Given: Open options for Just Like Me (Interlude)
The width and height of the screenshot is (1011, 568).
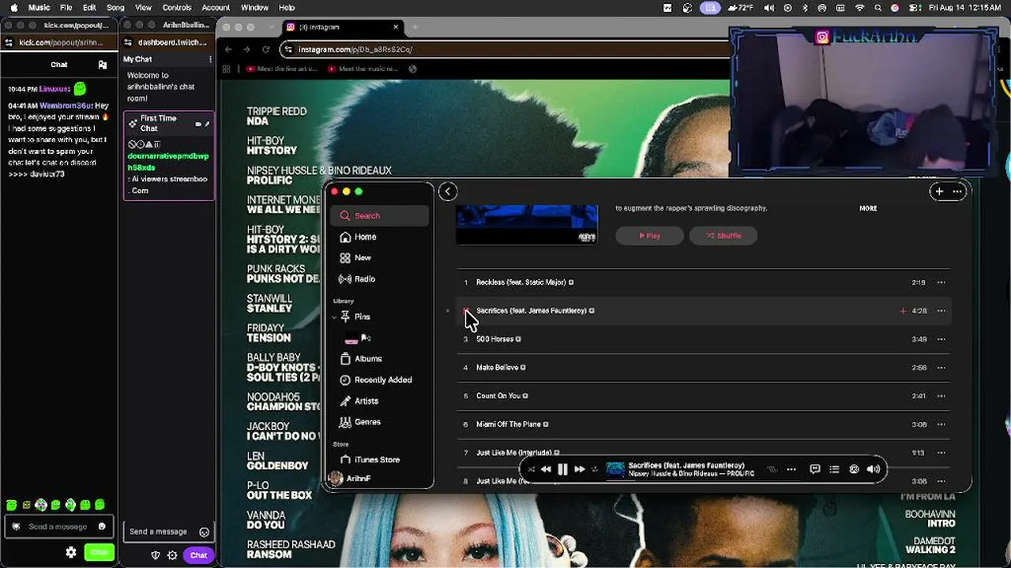Looking at the screenshot, I should 941,453.
